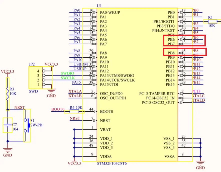
Task: Click the PB4/JNTRST pin name
Action: click(163, 31)
